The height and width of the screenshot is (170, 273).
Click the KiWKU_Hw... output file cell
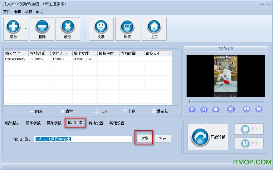[x=85, y=59]
